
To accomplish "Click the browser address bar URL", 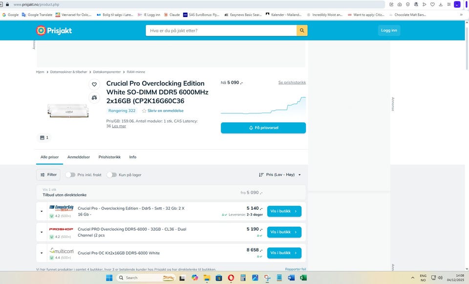I will (36, 4).
